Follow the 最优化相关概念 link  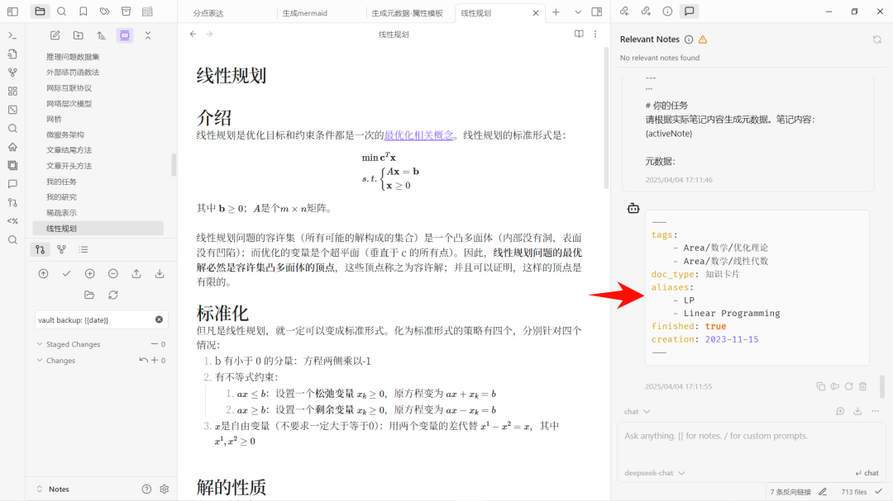click(418, 135)
